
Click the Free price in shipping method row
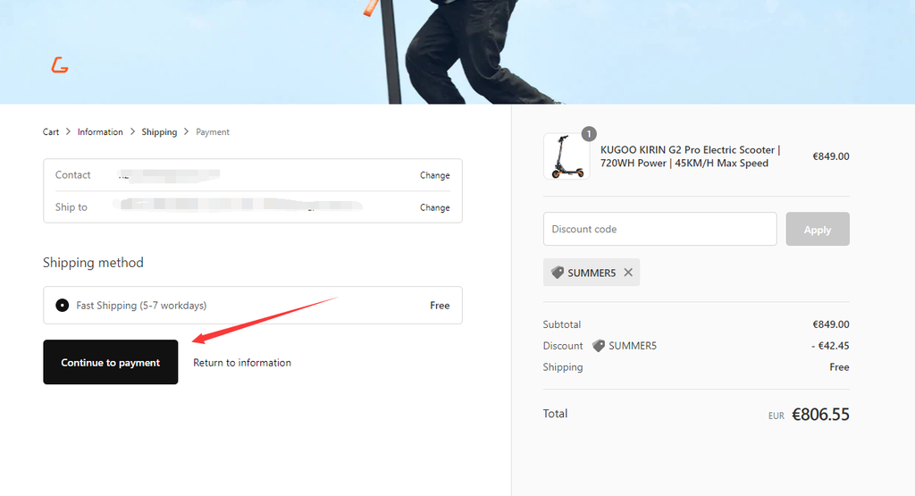coord(440,305)
